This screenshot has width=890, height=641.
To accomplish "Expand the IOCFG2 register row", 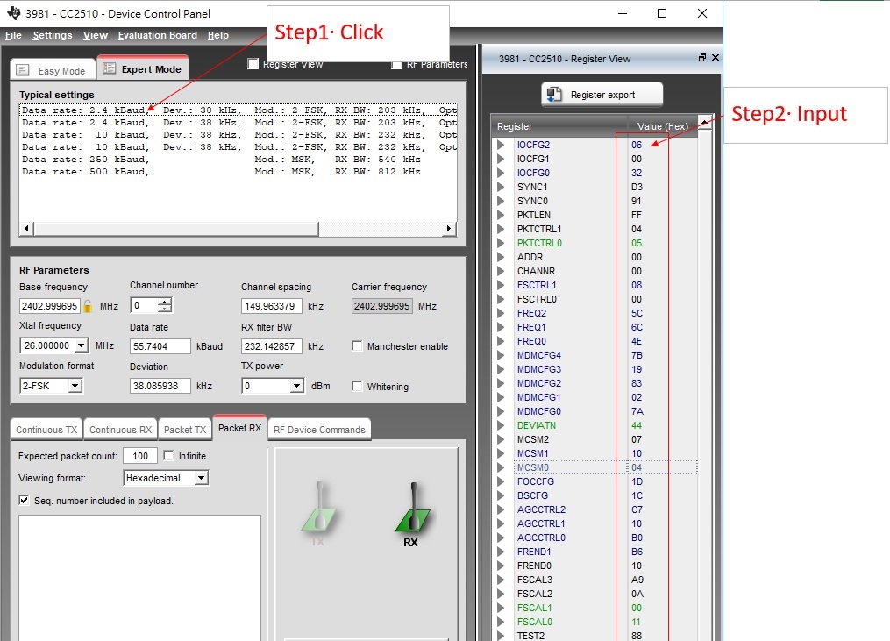I will (x=501, y=145).
